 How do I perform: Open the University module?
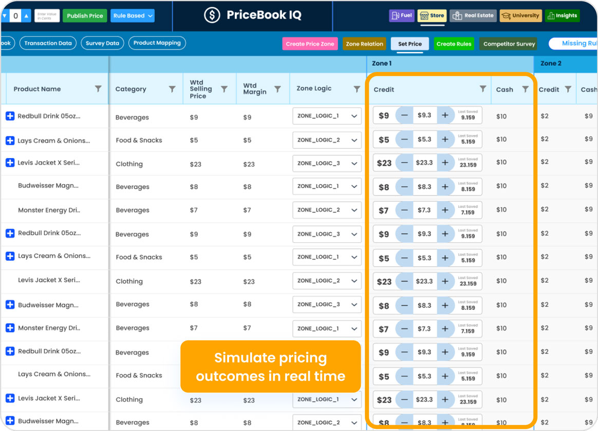click(520, 15)
